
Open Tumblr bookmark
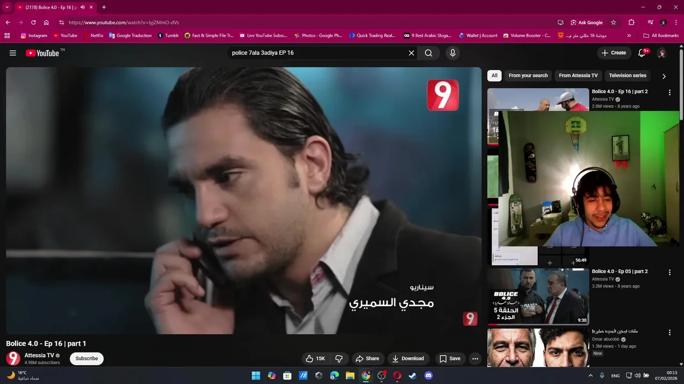[x=168, y=36]
